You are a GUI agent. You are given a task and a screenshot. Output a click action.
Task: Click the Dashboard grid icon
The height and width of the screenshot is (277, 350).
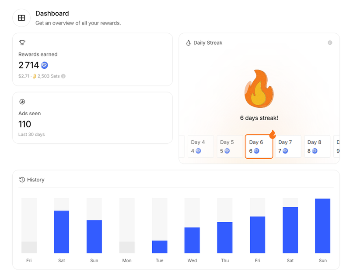[21, 18]
